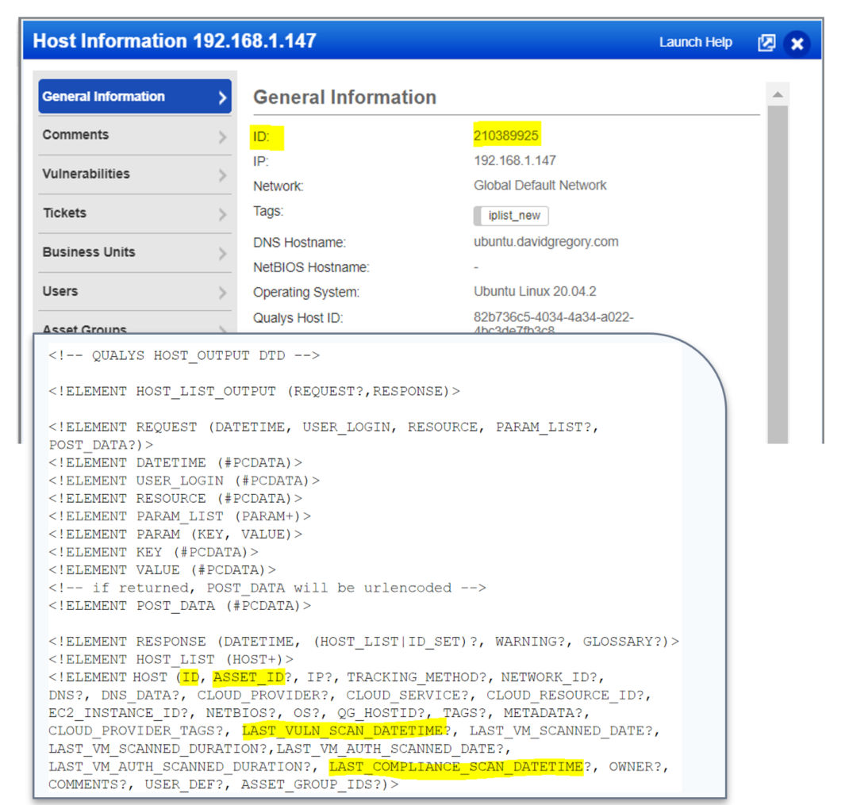This screenshot has width=849, height=805.
Task: Click the white chevron on General Information
Action: point(222,98)
